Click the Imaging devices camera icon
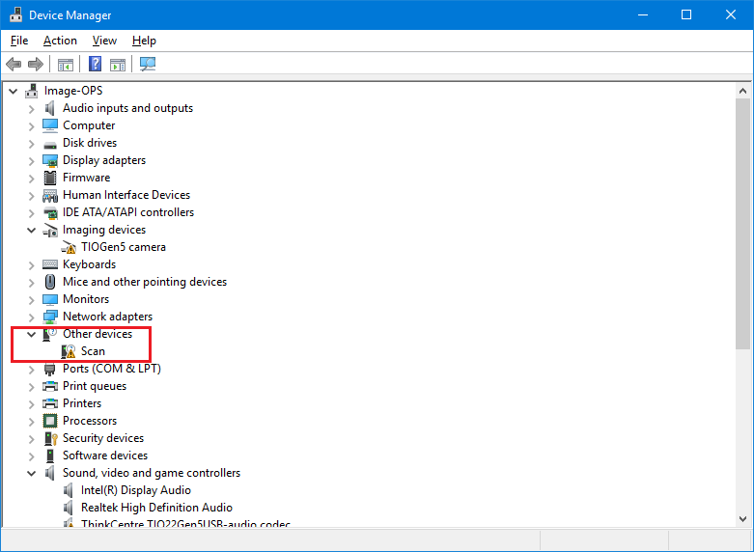Viewport: 754px width, 552px height. tap(50, 230)
